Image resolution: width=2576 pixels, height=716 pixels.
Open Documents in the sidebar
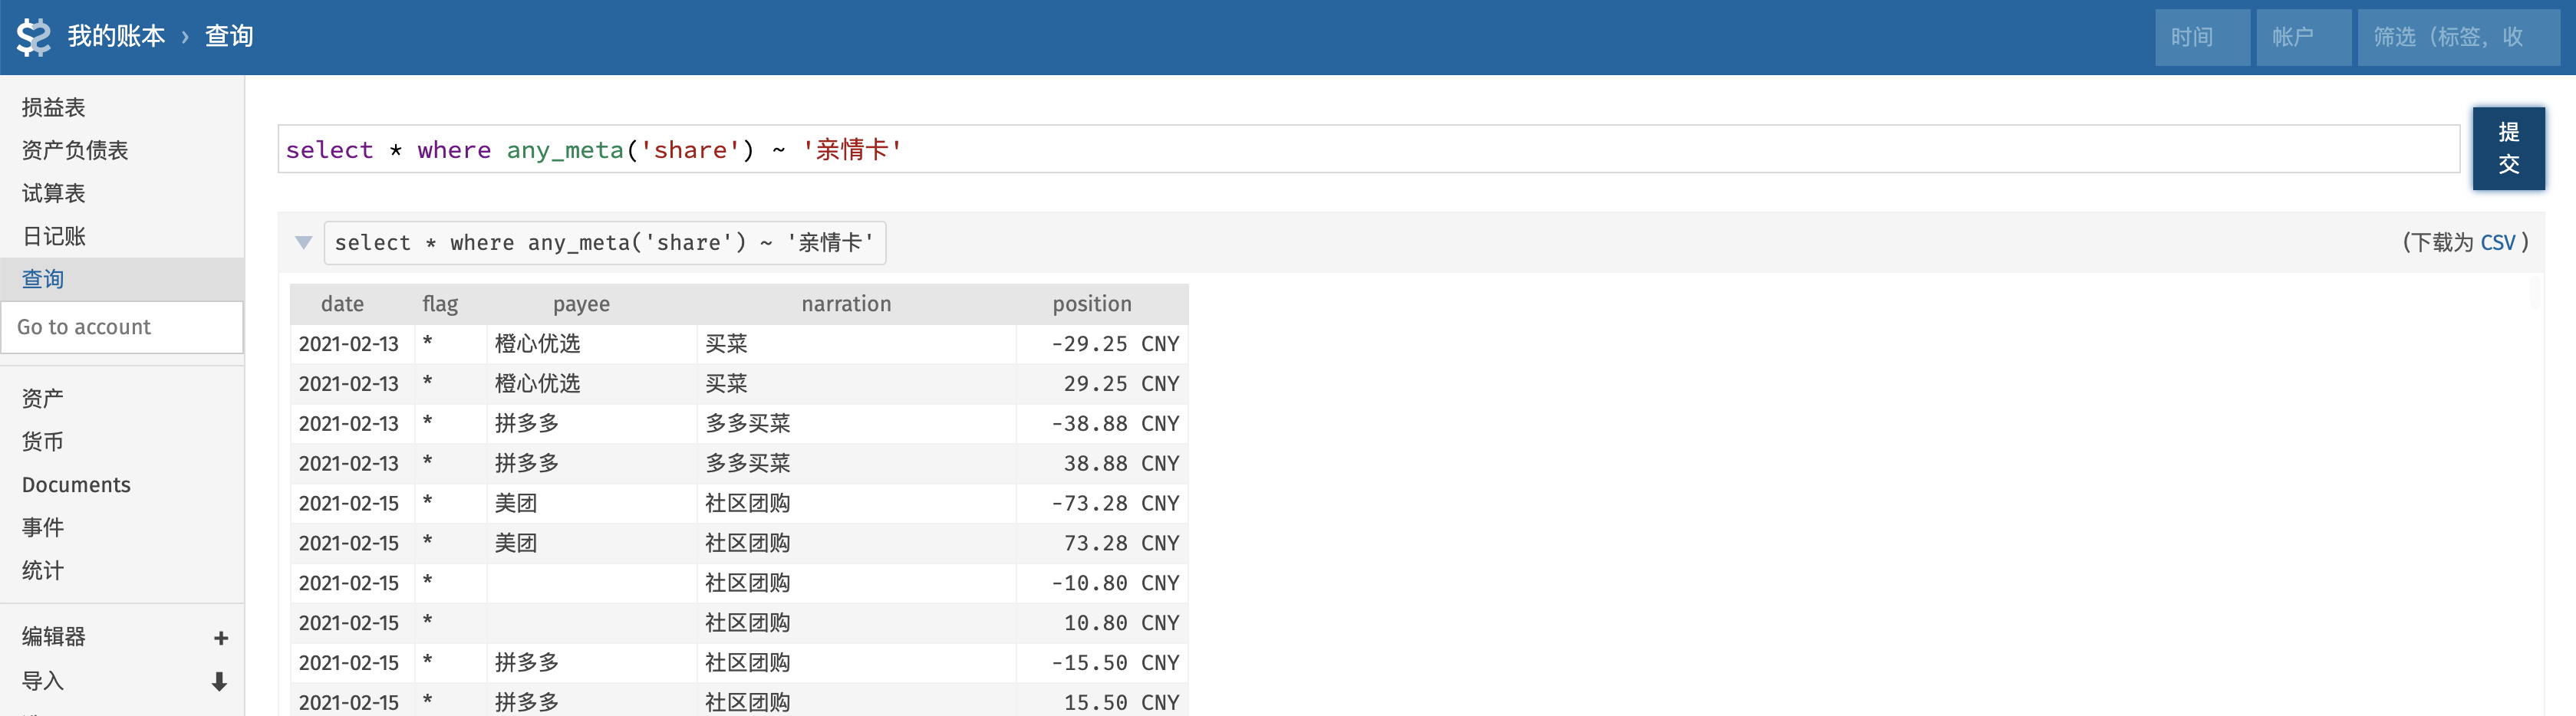[x=76, y=485]
